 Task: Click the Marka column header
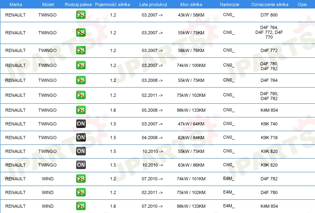click(x=16, y=4)
